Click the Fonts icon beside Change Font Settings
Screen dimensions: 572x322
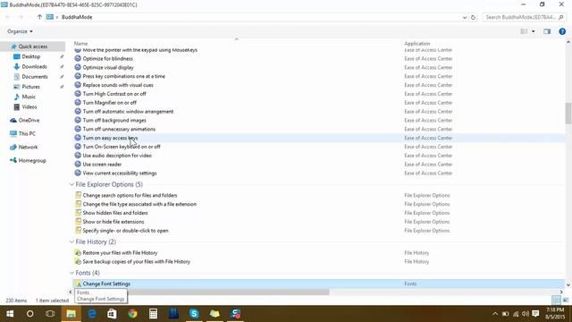pos(78,284)
